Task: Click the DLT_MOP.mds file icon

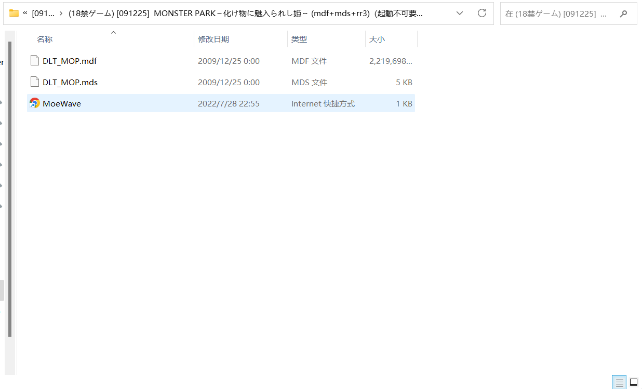Action: pyautogui.click(x=35, y=82)
